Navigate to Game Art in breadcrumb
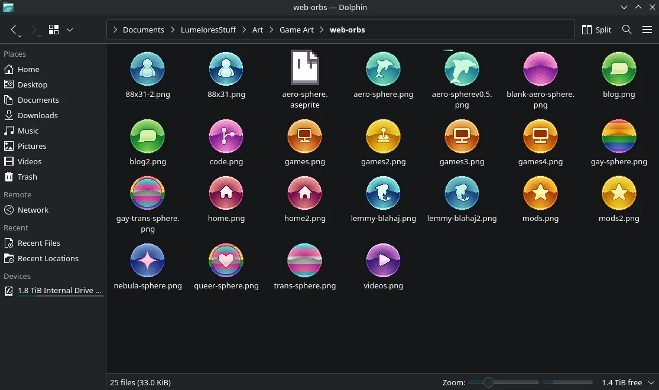 click(296, 30)
